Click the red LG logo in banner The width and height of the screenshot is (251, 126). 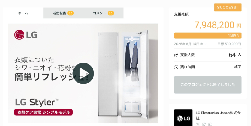[26, 35]
